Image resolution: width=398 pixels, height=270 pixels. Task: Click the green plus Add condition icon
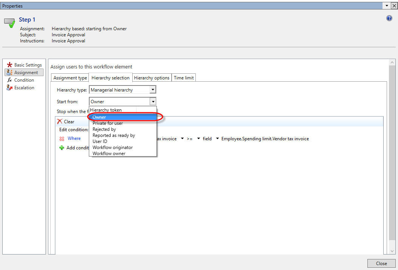click(61, 147)
